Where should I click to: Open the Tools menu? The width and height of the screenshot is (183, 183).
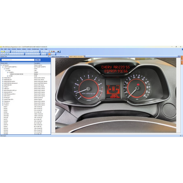click(x=42, y=49)
